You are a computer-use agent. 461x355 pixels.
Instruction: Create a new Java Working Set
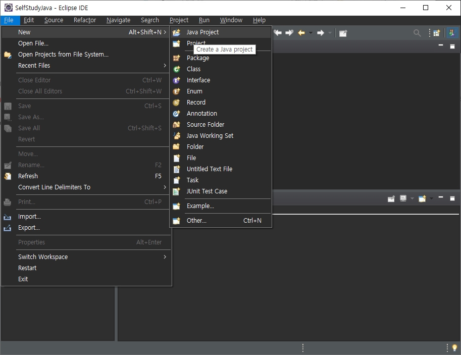pyautogui.click(x=221, y=136)
